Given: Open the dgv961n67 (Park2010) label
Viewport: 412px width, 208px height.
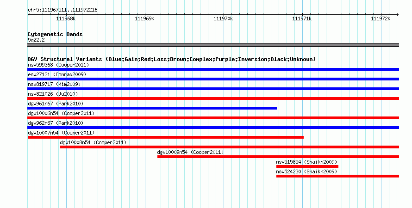Looking at the screenshot, I should [x=56, y=104].
